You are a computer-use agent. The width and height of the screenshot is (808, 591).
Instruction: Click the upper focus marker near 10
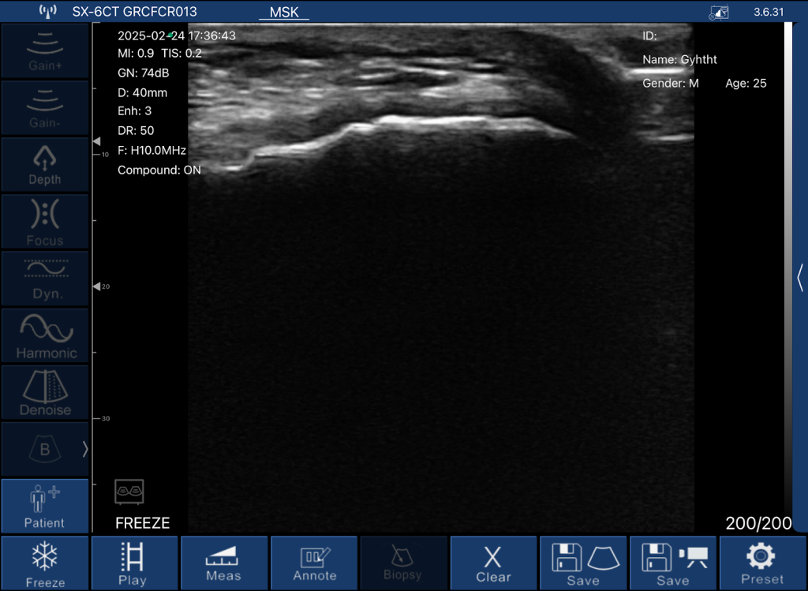(97, 140)
